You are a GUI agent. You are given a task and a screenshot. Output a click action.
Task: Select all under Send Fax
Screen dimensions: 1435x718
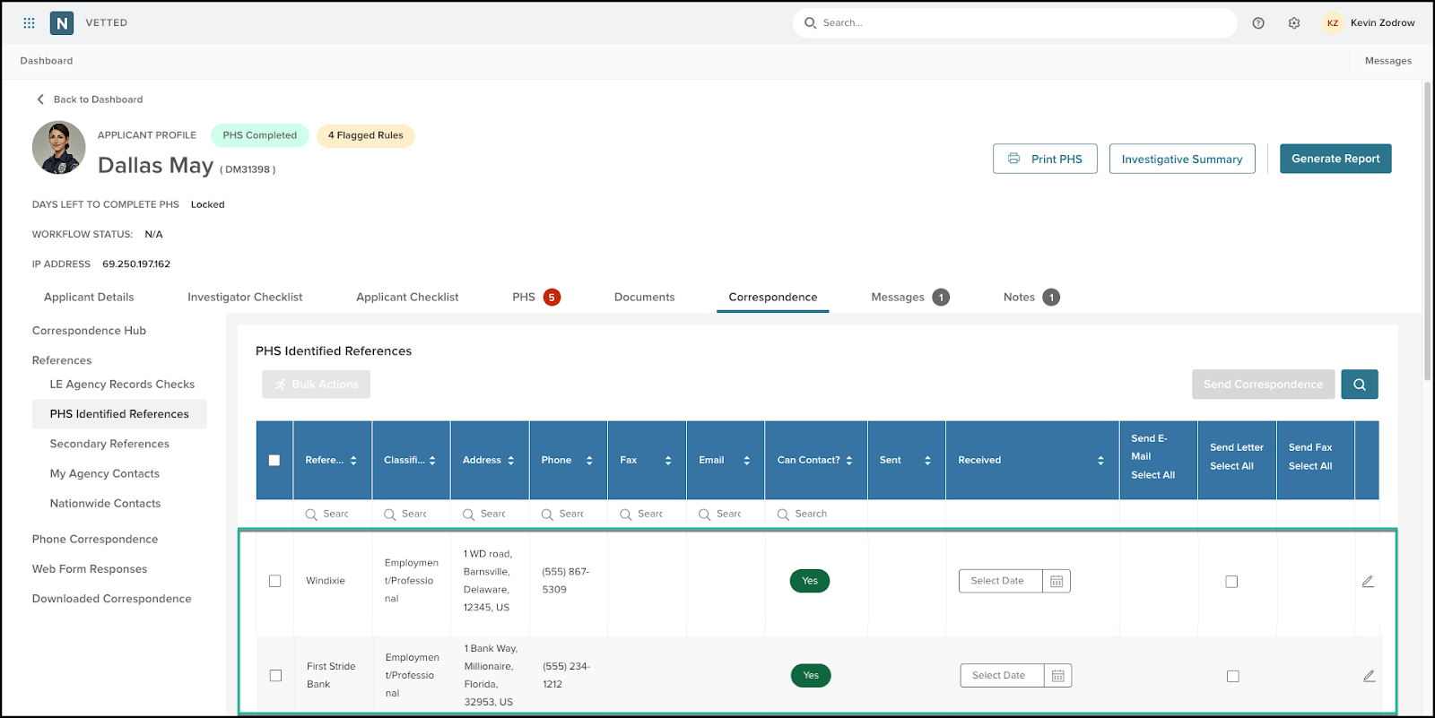(1310, 466)
